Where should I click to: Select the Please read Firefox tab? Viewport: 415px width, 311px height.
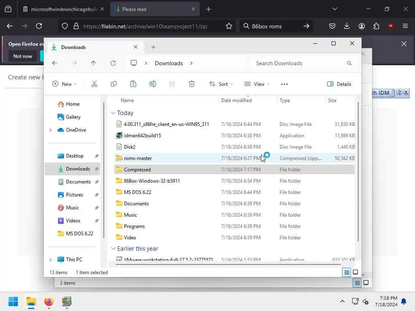click(x=155, y=9)
